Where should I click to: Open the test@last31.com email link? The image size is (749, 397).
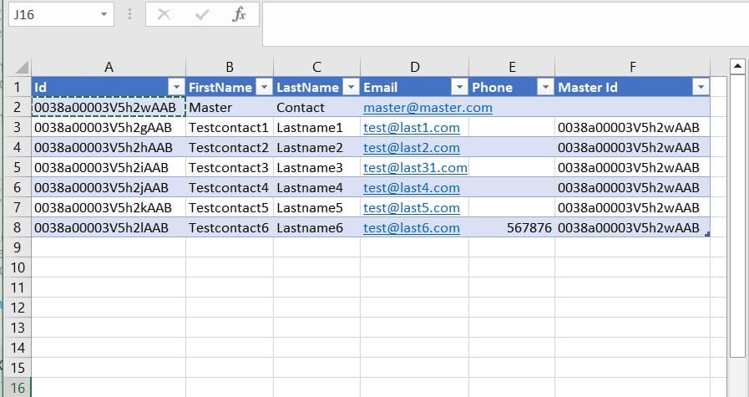tap(415, 168)
